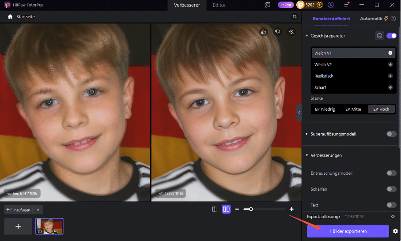Click the face detection smiley icon
Viewport: 401px width, 241px height.
coord(379,36)
